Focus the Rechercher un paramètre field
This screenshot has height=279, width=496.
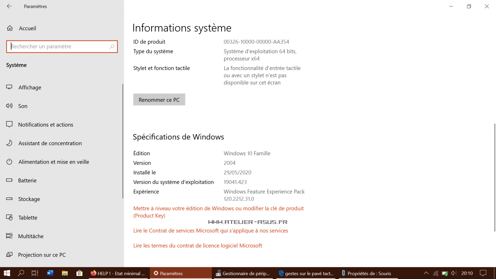coord(59,46)
